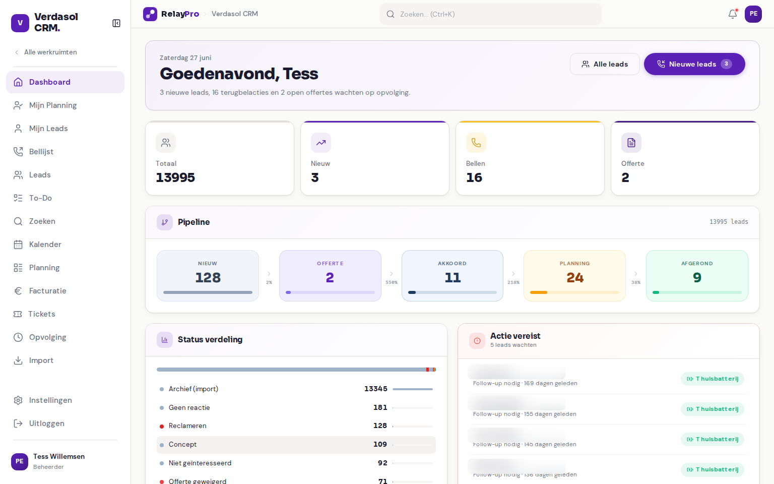Viewport: 774px width, 484px height.
Task: Click the Tess Willemsen PE avatar in sidebar
Action: (20, 461)
